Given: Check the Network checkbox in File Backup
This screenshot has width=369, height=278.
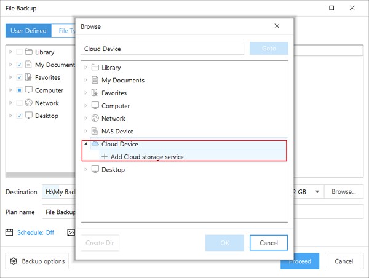Looking at the screenshot, I should (19, 103).
